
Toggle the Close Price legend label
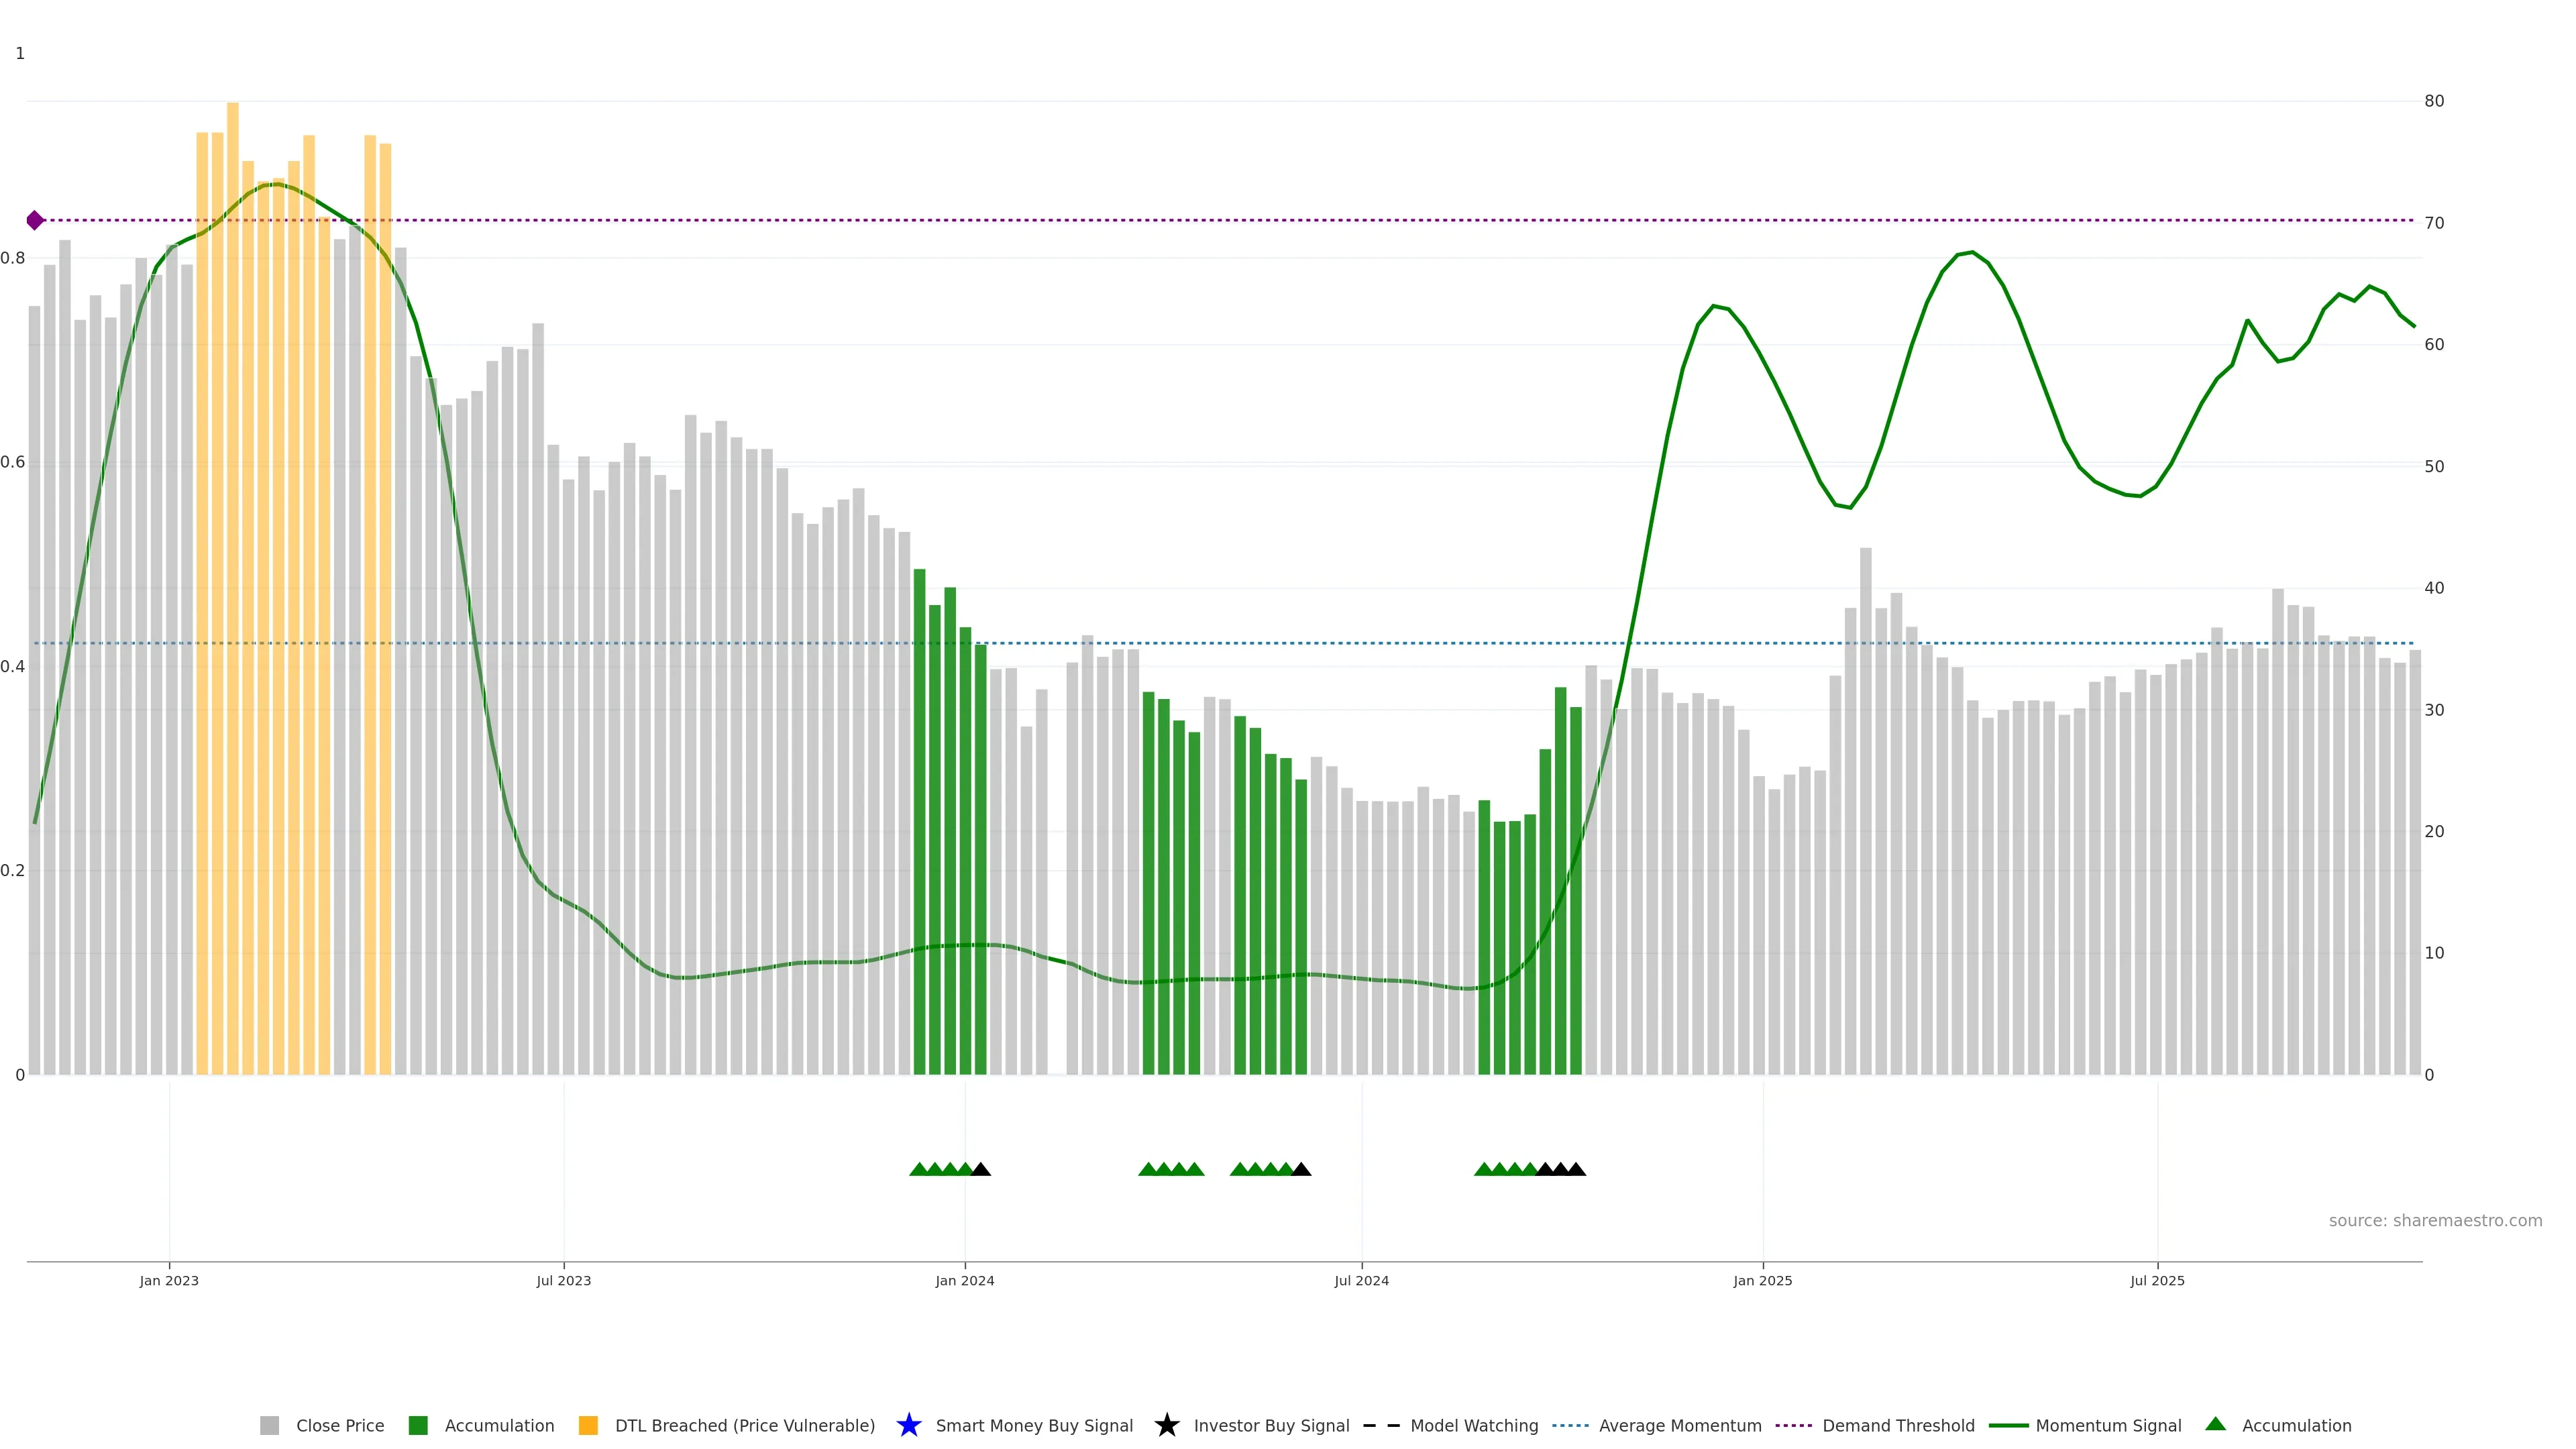click(x=340, y=1426)
